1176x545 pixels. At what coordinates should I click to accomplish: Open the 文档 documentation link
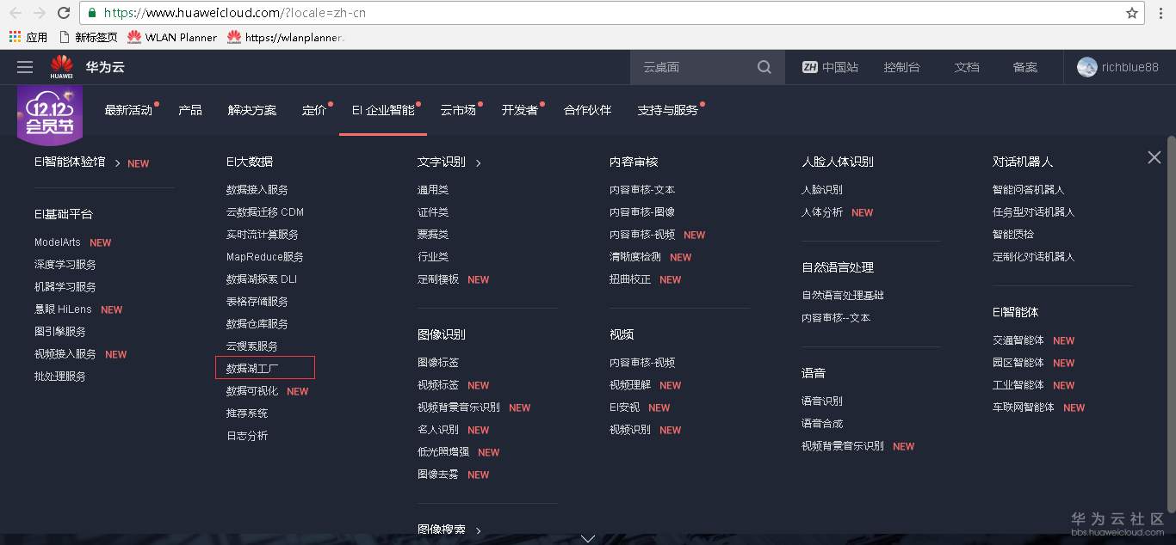pyautogui.click(x=967, y=67)
